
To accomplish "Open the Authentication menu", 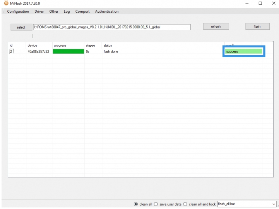I will (x=107, y=12).
